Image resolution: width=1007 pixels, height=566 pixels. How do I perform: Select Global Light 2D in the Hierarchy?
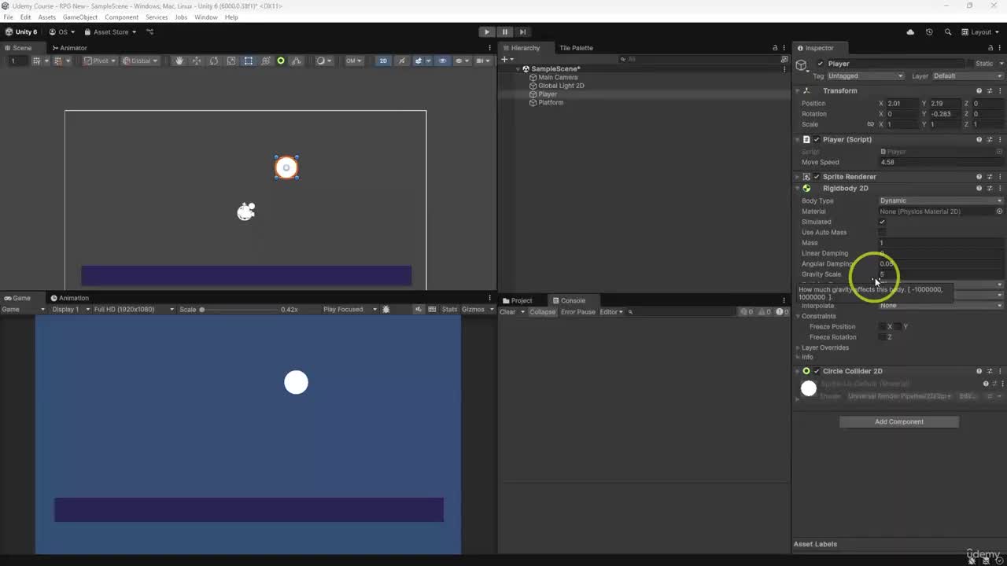tap(561, 86)
